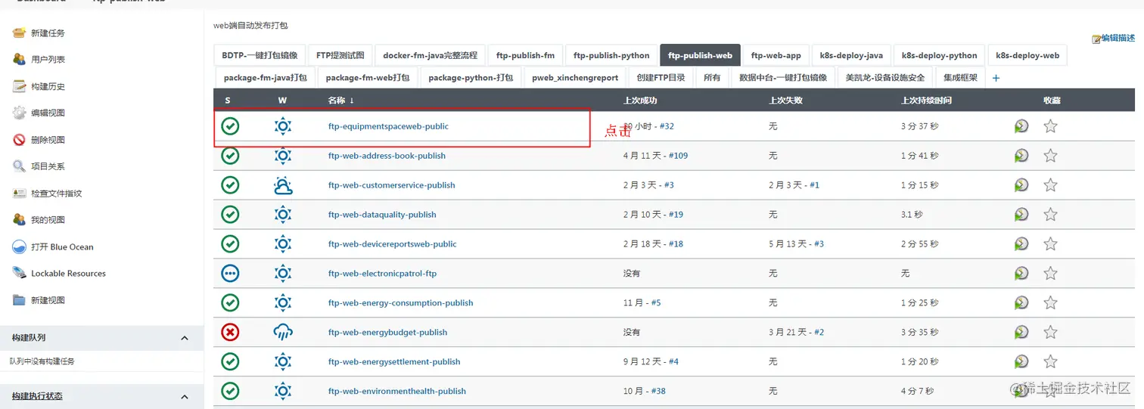1144x409 pixels.
Task: Open the ftp-web-energysettlement-publish job link
Action: point(394,361)
